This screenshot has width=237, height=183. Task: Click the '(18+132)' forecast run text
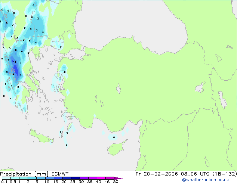click(x=225, y=174)
